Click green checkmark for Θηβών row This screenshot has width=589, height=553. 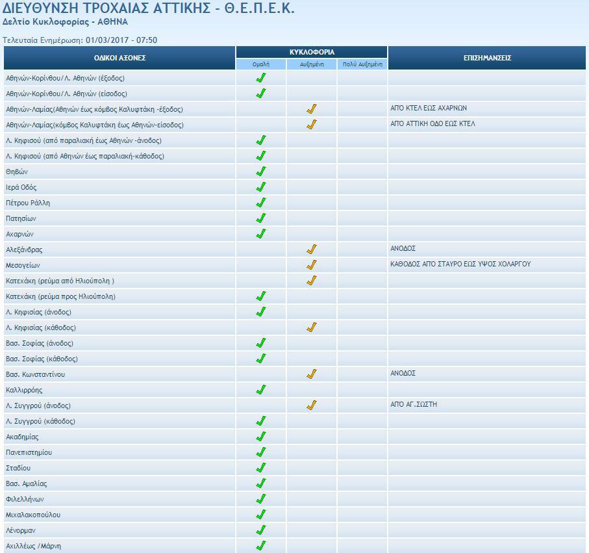[261, 172]
